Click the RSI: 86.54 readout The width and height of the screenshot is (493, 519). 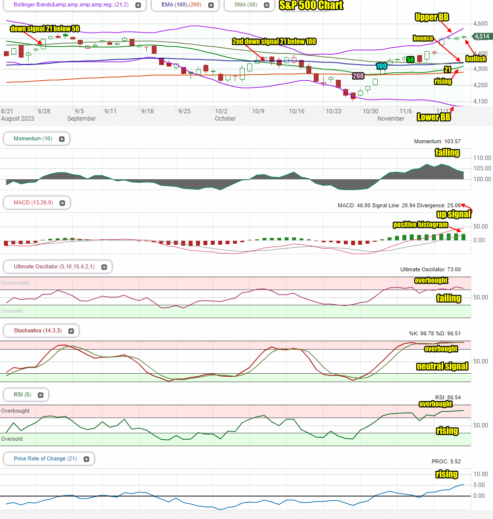448,397
